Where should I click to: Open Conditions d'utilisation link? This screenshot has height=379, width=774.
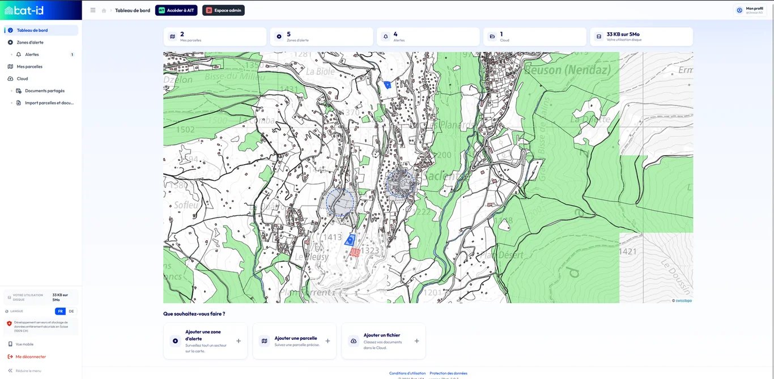pos(407,373)
